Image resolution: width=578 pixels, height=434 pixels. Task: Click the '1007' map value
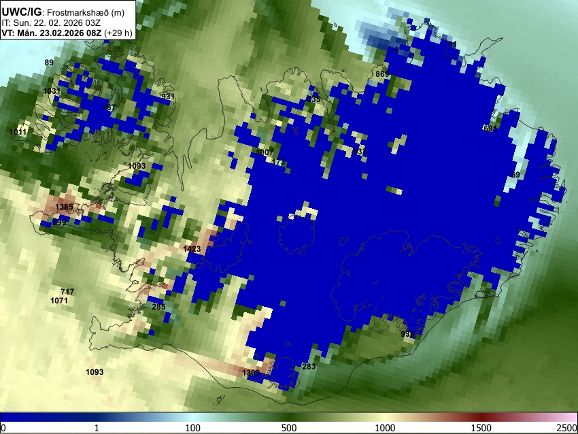pos(265,152)
